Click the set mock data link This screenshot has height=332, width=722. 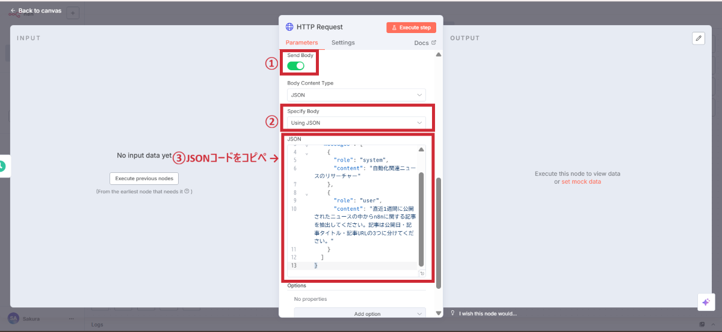click(x=581, y=181)
